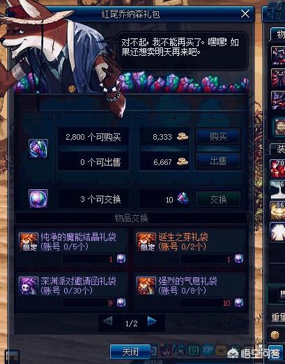The width and height of the screenshot is (285, 364).
Task: Click the 出售 sell button
Action: point(218,161)
